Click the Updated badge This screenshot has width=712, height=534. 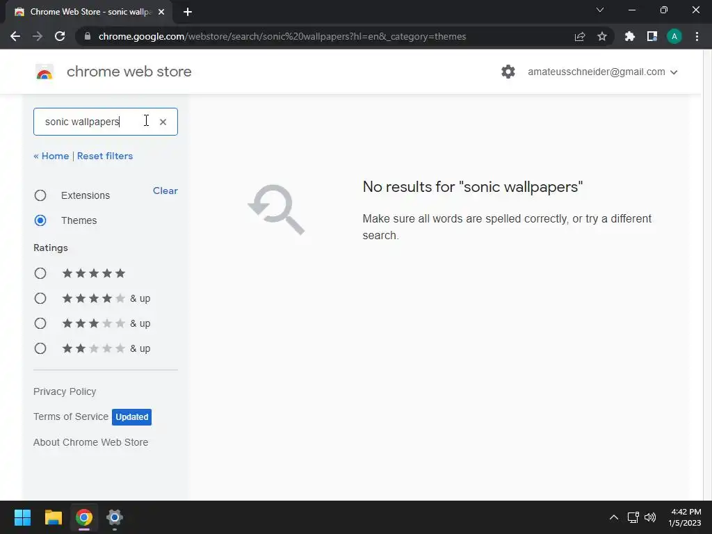pyautogui.click(x=131, y=417)
